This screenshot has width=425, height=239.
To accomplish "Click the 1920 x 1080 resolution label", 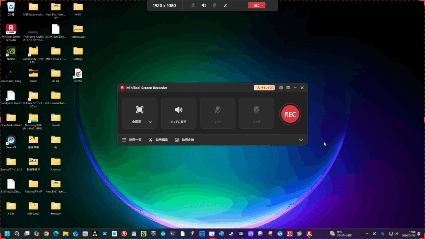I will pos(164,5).
